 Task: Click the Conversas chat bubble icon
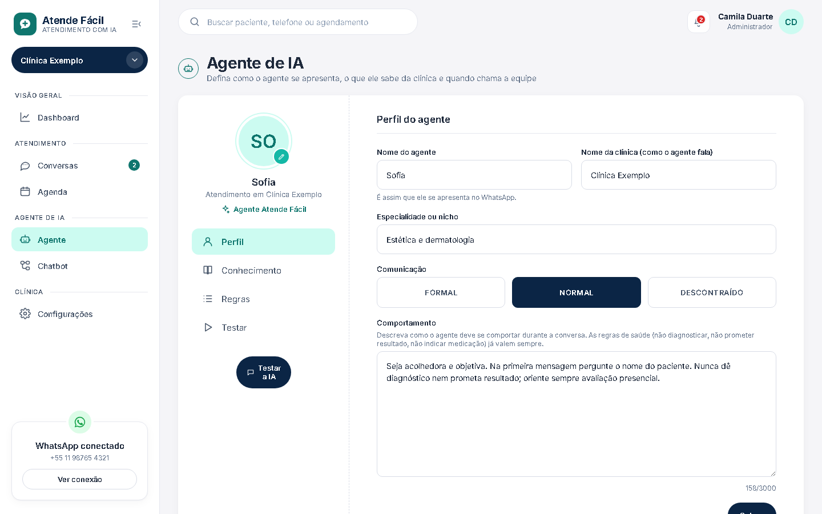[x=25, y=166]
